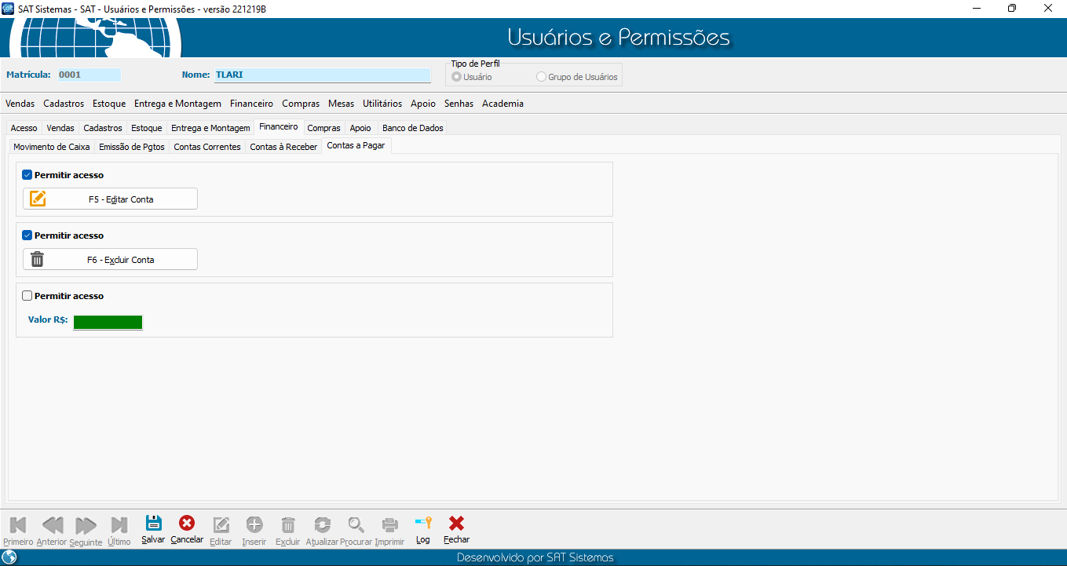Open the Log key icon

tap(423, 524)
